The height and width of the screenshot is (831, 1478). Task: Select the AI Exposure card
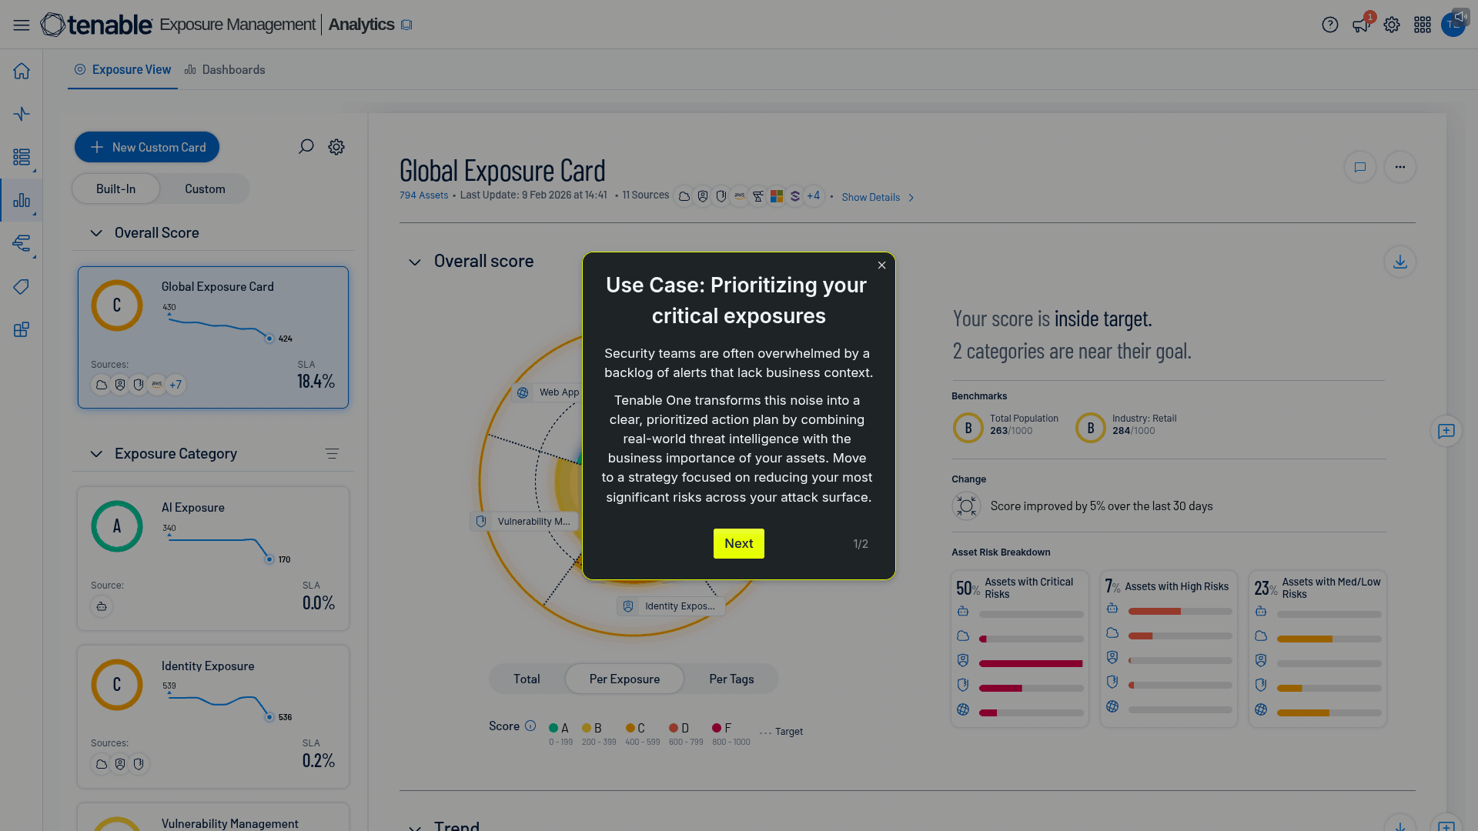coord(213,559)
